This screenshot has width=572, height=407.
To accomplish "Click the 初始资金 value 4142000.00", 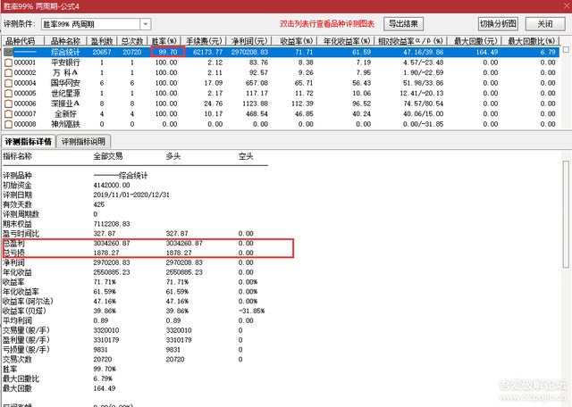I will coord(112,185).
